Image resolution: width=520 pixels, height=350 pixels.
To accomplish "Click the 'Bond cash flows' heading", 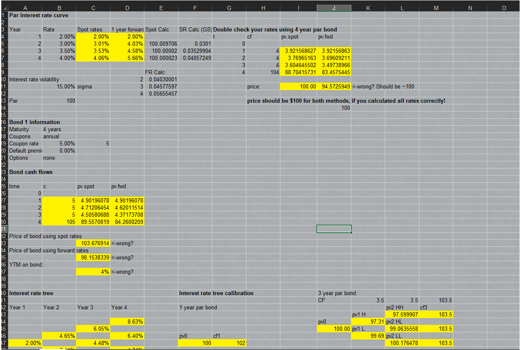I will 31,172.
